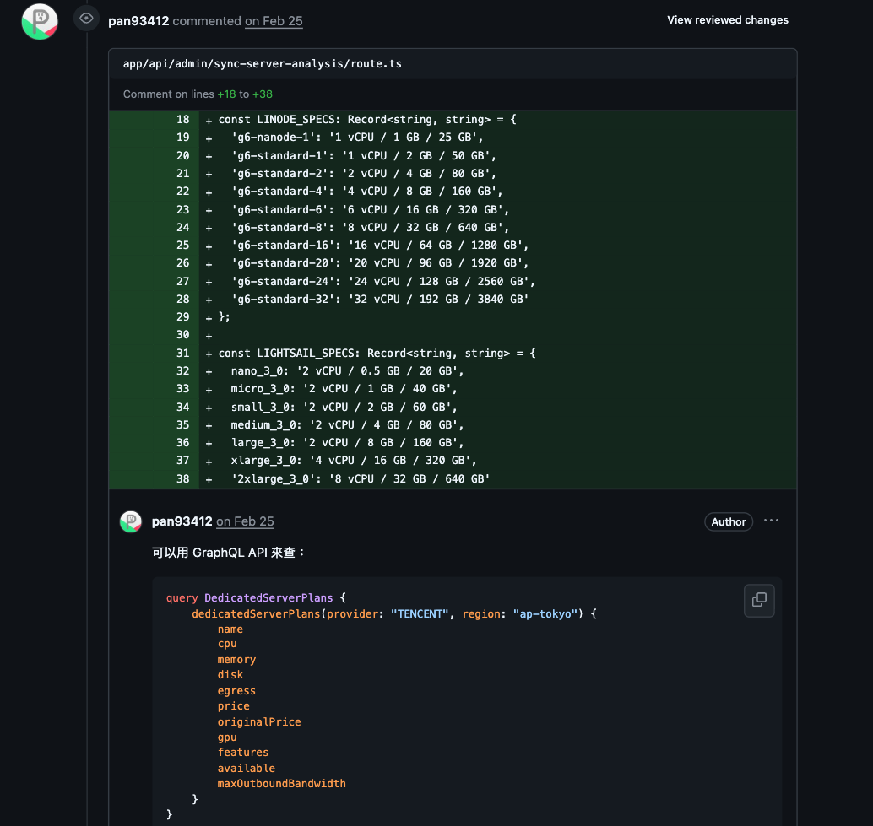Screen dimensions: 873x826
Task: Copy the GraphQL query code block
Action: tap(759, 600)
